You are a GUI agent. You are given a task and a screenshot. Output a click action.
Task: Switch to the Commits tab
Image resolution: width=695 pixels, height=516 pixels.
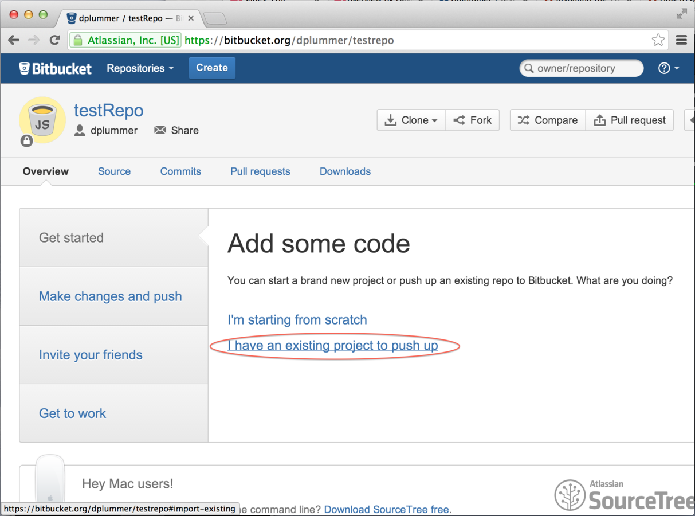click(180, 171)
